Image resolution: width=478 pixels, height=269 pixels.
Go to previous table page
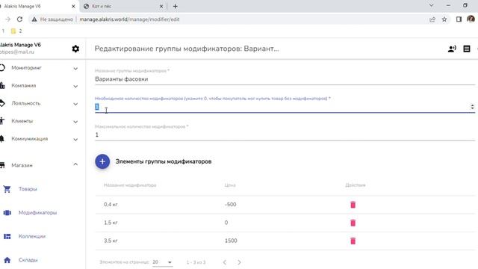coord(225,262)
